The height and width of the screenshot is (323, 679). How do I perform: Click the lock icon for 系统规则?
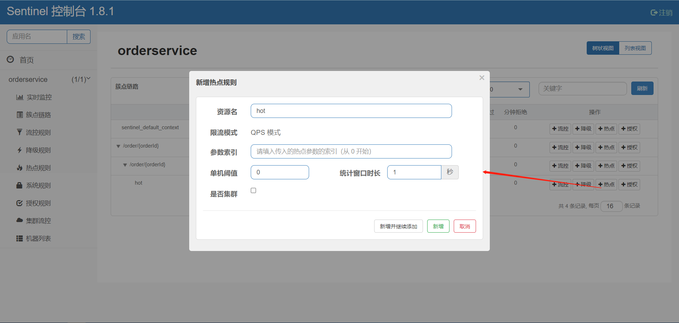19,185
